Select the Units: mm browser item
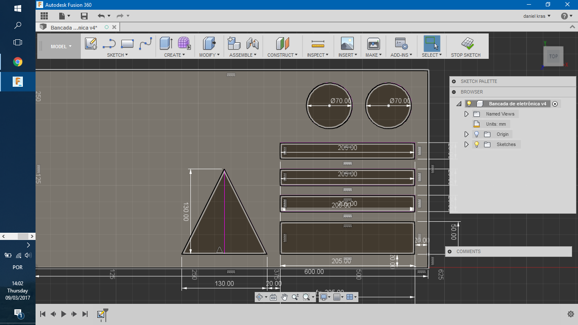The height and width of the screenshot is (325, 578). click(491, 124)
